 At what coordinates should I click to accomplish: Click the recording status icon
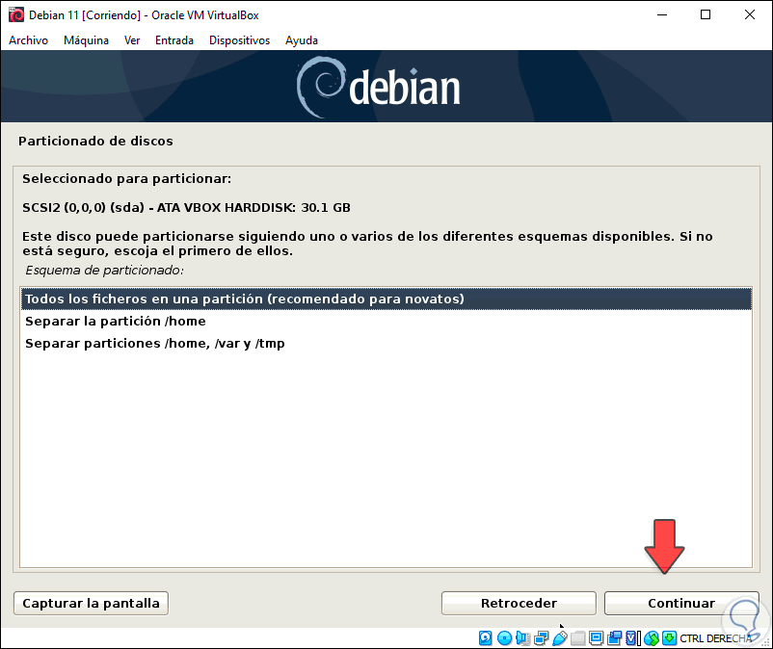coord(615,638)
